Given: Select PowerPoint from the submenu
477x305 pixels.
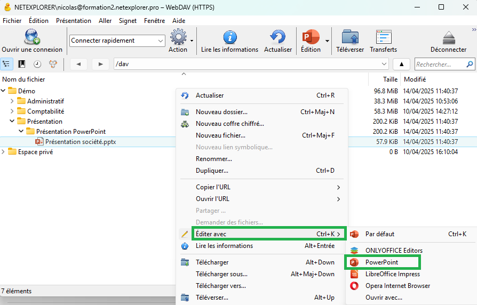Looking at the screenshot, I should (381, 262).
